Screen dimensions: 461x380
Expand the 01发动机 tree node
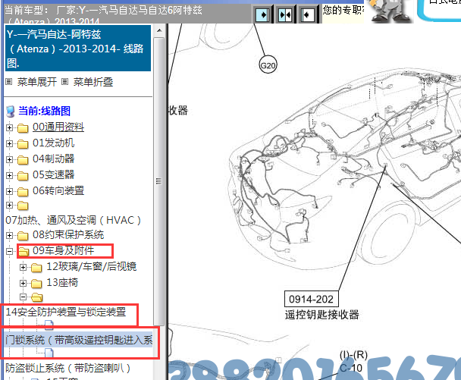point(9,143)
